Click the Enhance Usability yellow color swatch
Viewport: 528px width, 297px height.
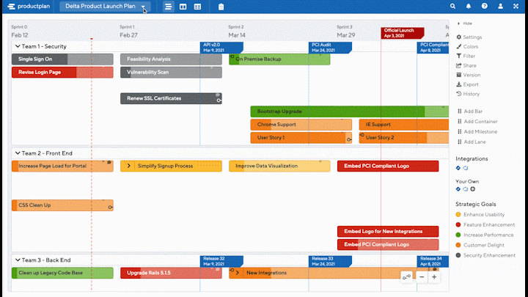pos(458,214)
